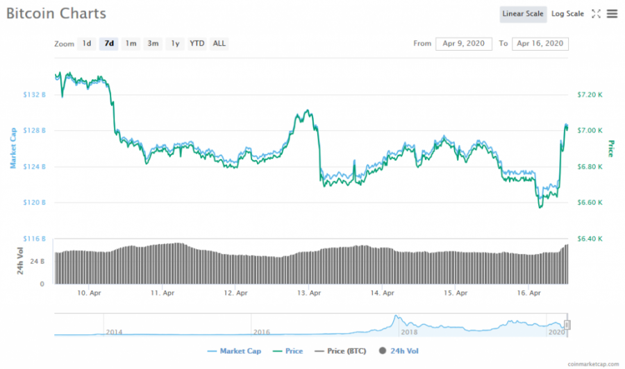Switch to Log Scale

(567, 14)
